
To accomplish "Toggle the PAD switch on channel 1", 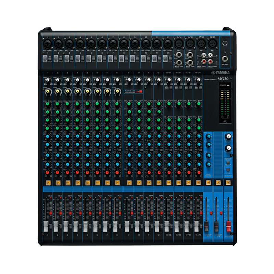I will point(45,59).
